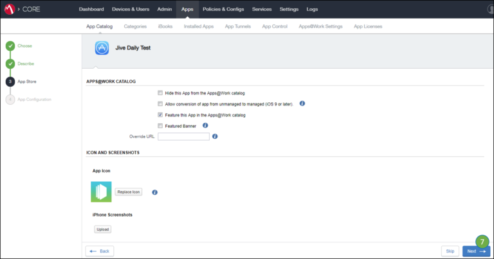Click info icon next to Replace Icon
Viewport: 494px width, 259px height.
tap(154, 192)
